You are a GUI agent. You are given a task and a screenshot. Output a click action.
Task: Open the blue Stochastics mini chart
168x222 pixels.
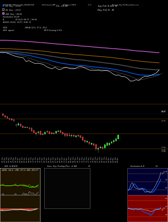click(148, 182)
